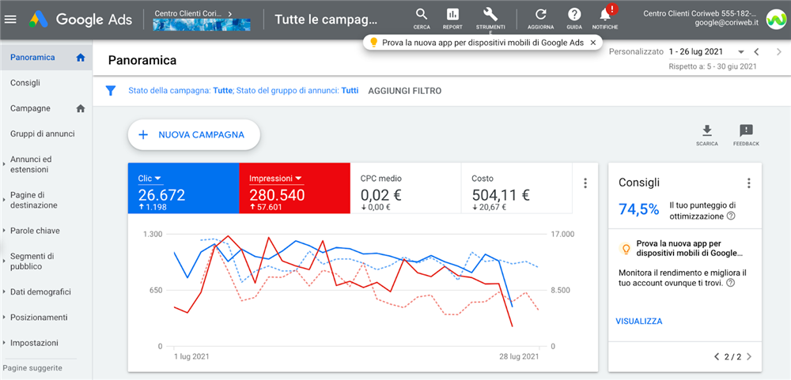Click the Tutte le campagne title
The image size is (791, 380).
click(x=326, y=19)
